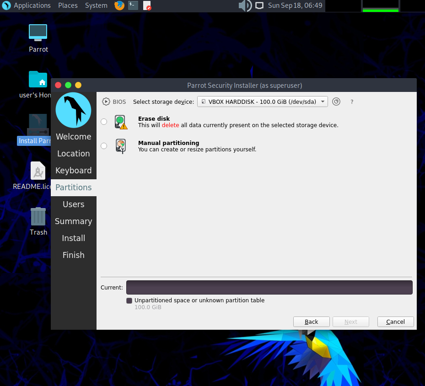Select the Users step in the sidebar
This screenshot has width=425, height=386.
pos(73,204)
